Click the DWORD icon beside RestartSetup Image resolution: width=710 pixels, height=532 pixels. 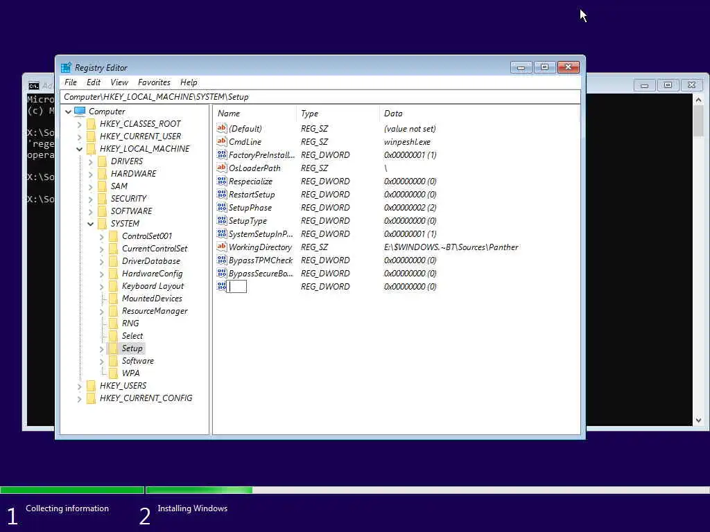221,194
